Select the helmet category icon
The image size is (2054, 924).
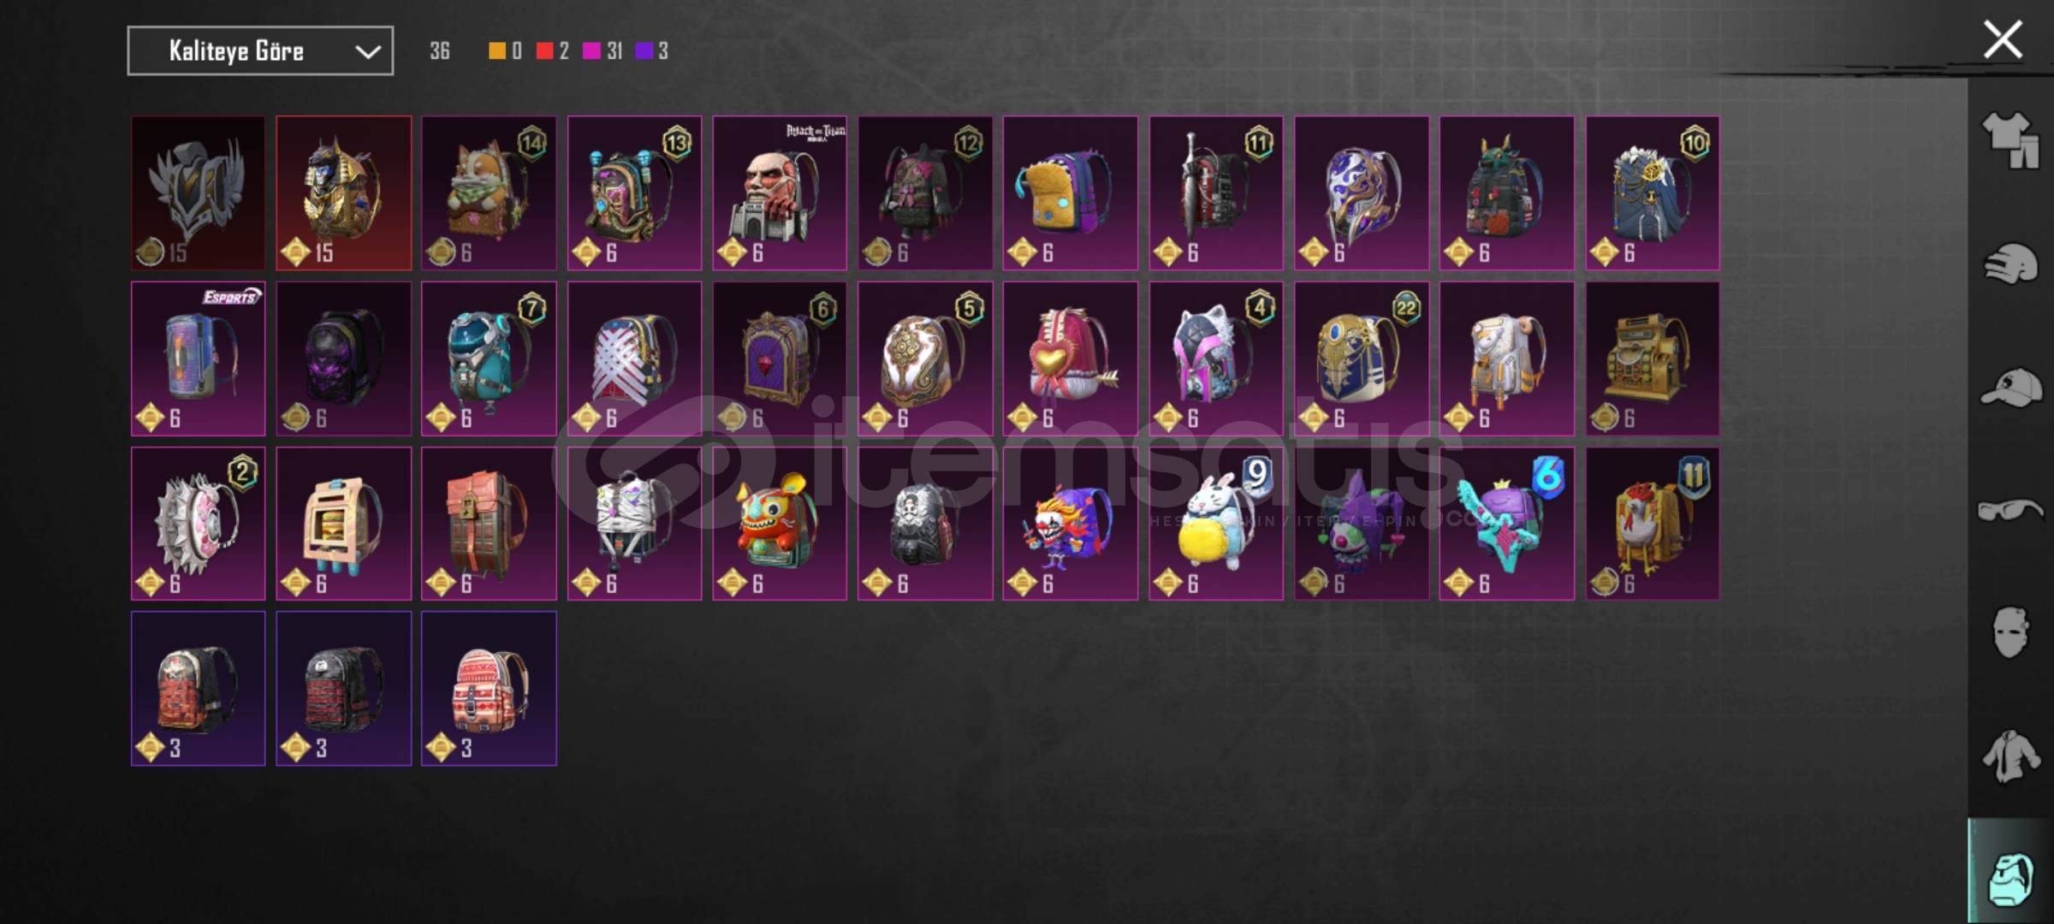(x=2010, y=264)
